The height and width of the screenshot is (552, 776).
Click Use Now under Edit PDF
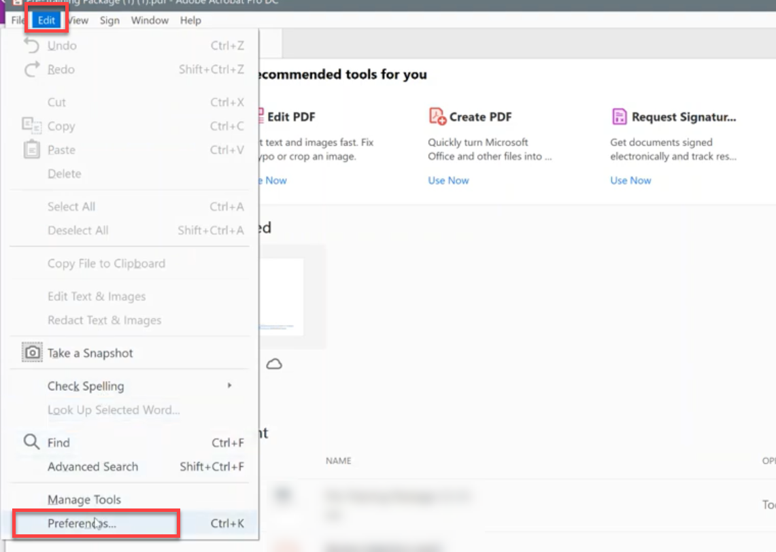pos(273,181)
